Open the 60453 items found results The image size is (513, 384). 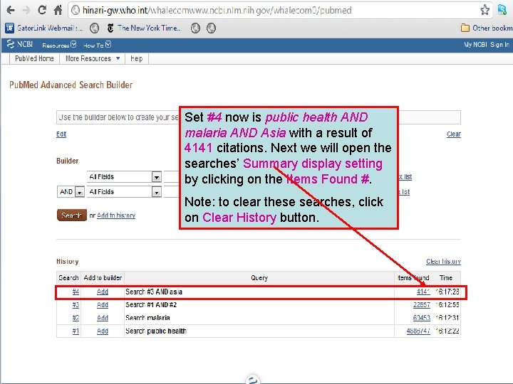pyautogui.click(x=421, y=318)
